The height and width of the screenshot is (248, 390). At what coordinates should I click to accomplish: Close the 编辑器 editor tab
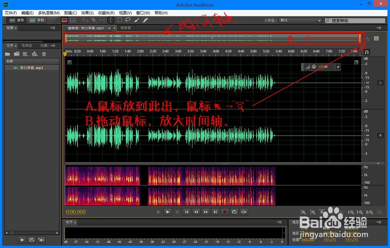pos(115,28)
